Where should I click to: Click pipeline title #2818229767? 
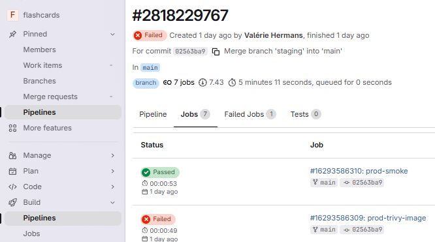tap(180, 15)
